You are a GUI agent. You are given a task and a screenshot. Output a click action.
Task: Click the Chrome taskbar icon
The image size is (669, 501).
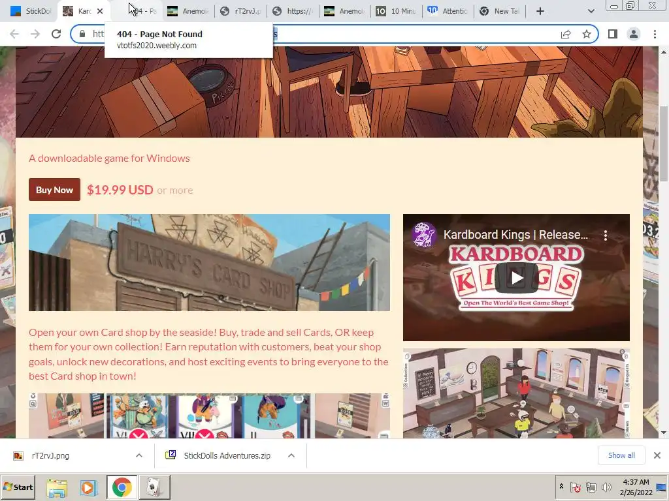pyautogui.click(x=122, y=487)
